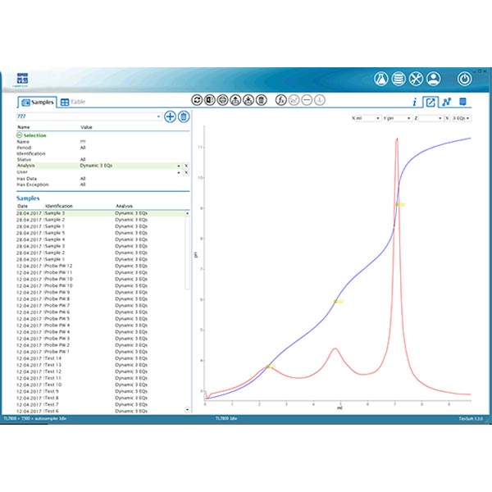Expand the 3 EQs dropdown above chart
This screenshot has height=492, width=492.
(462, 118)
